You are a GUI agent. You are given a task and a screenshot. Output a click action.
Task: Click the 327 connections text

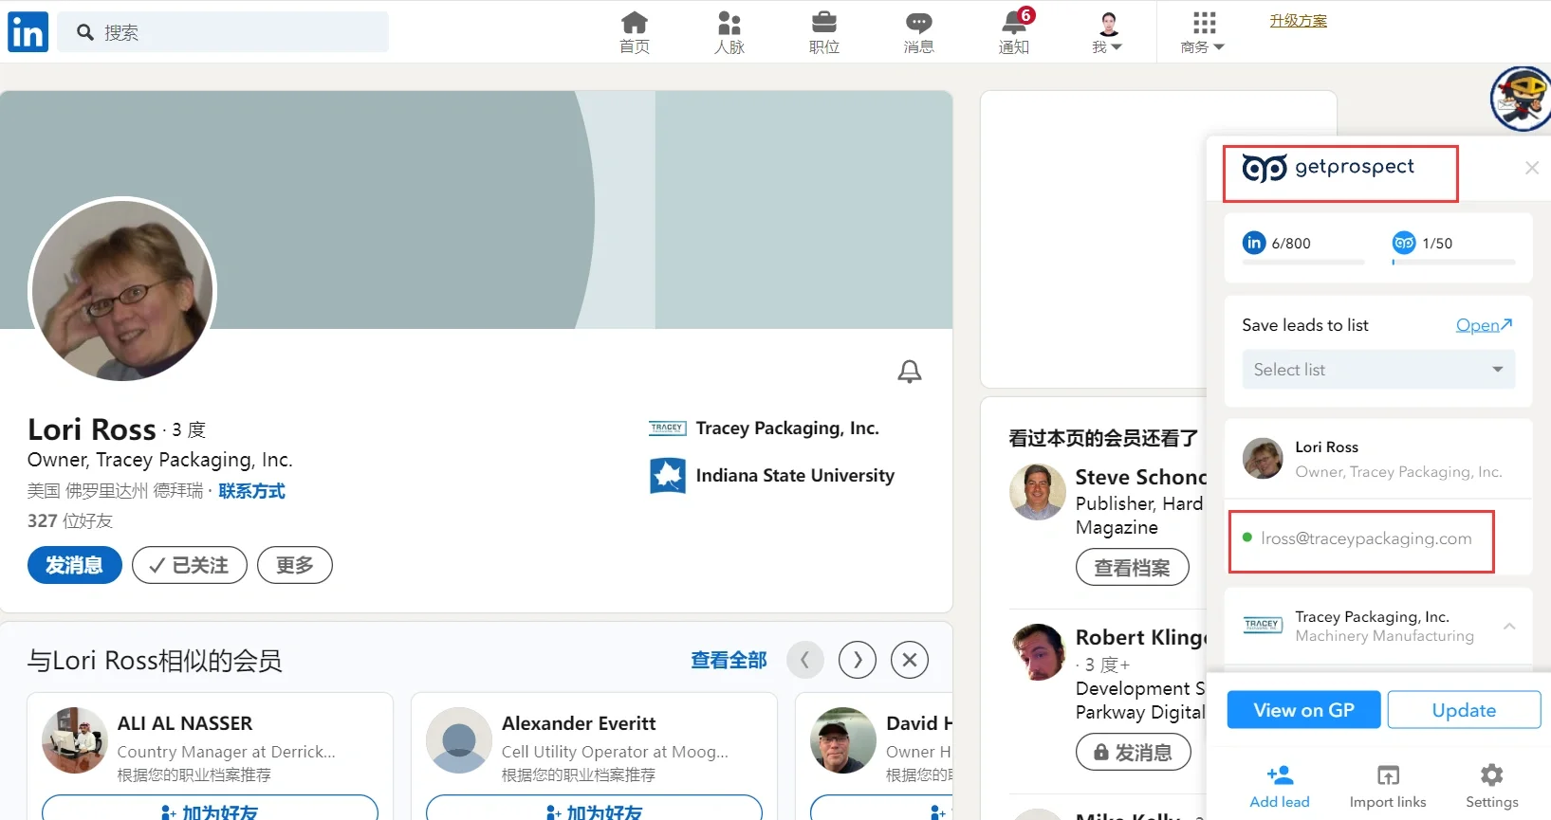point(70,520)
